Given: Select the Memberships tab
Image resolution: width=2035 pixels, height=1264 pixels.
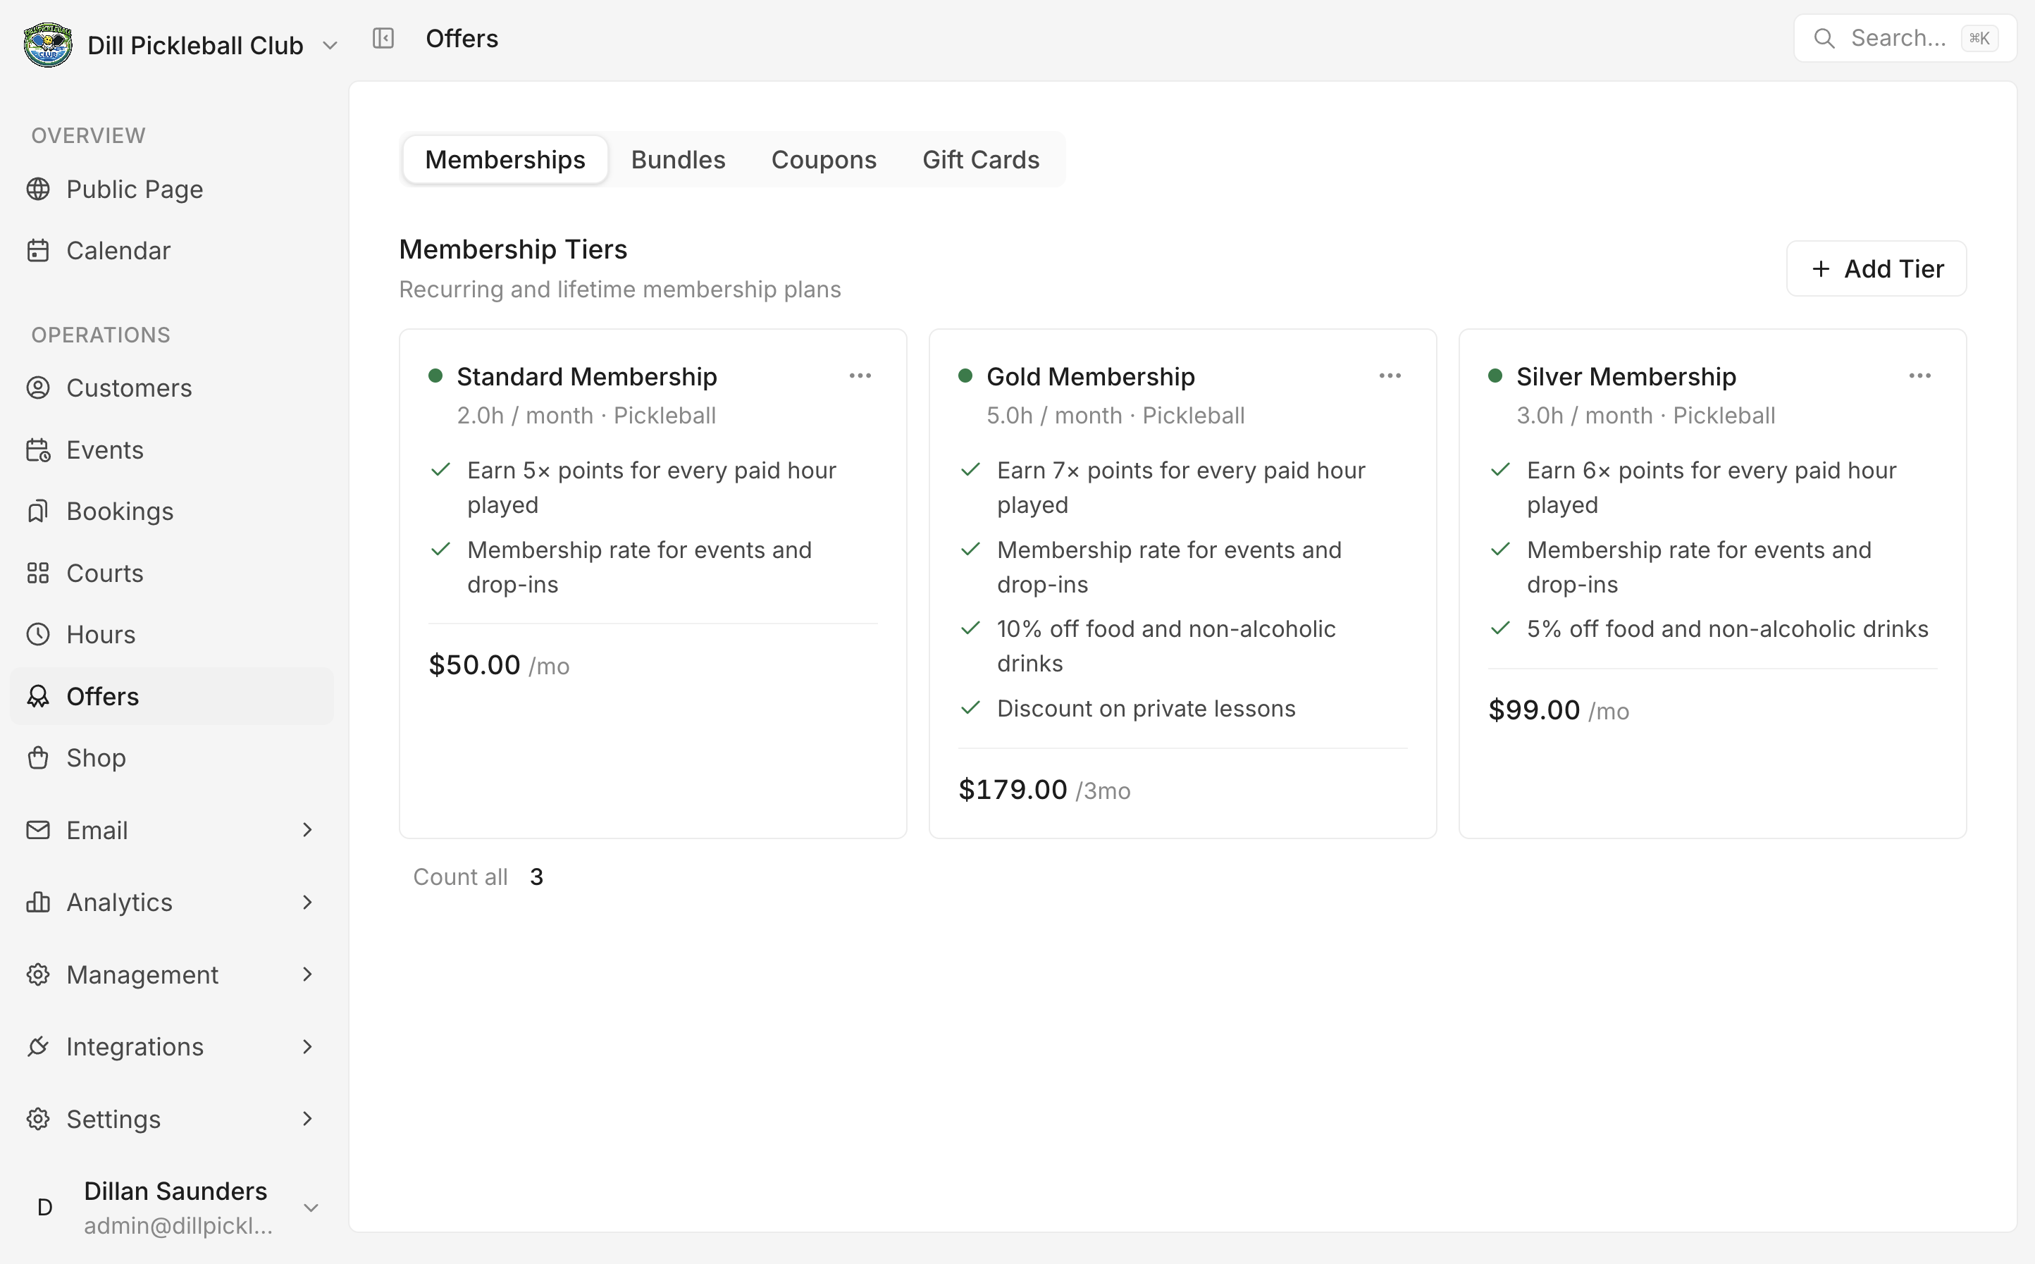Looking at the screenshot, I should [505, 160].
